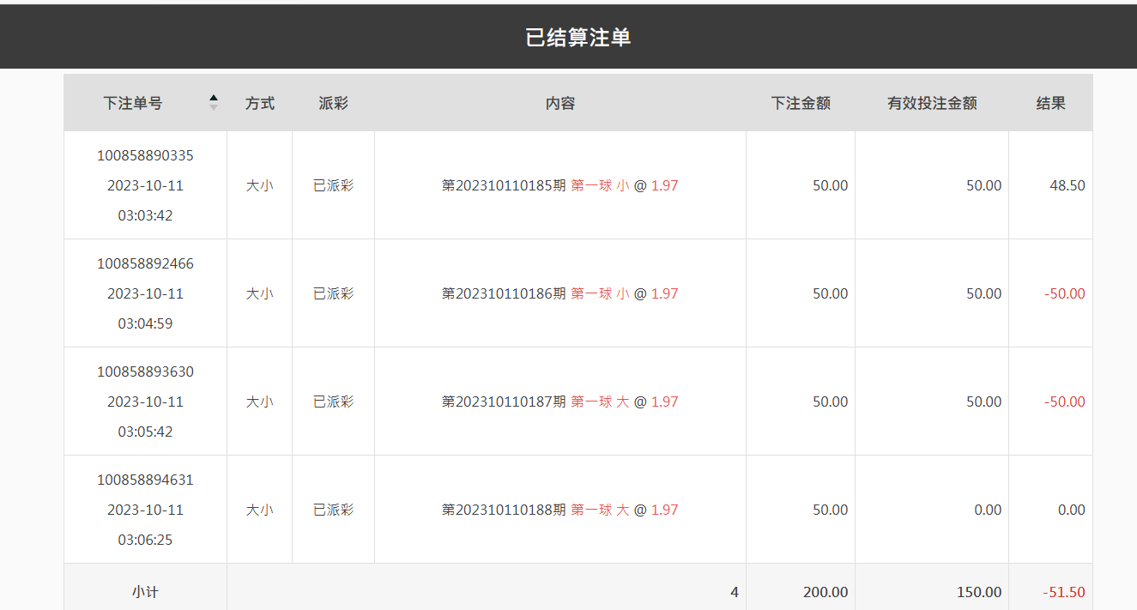Click bet order 100858894631
The height and width of the screenshot is (610, 1137).
[x=145, y=480]
